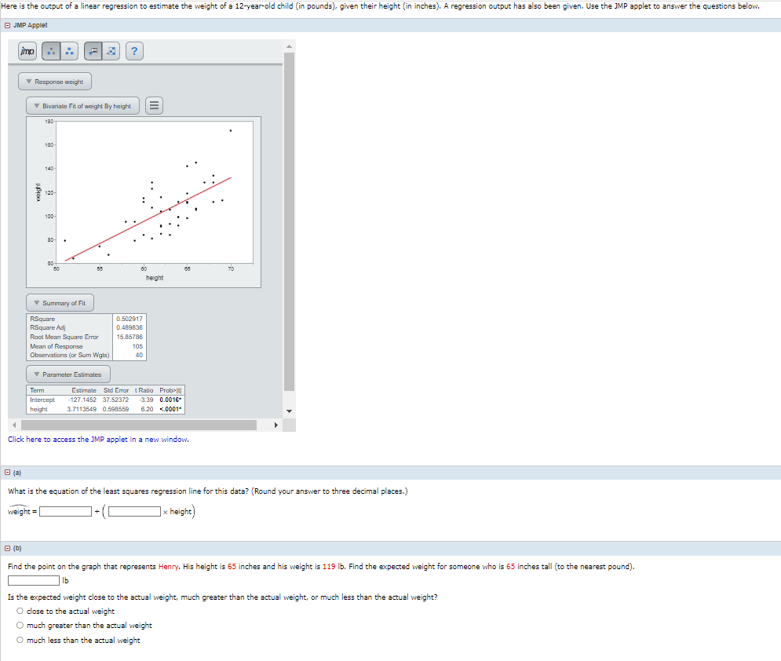Image resolution: width=781 pixels, height=661 pixels.
Task: Select the multiple-points selection tool icon
Action: coord(69,51)
